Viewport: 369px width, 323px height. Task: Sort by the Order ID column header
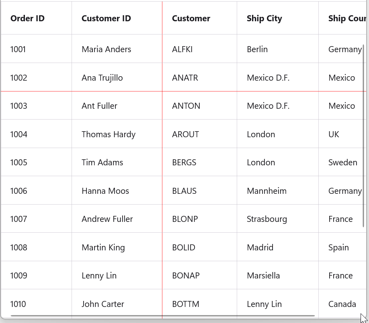pyautogui.click(x=27, y=18)
